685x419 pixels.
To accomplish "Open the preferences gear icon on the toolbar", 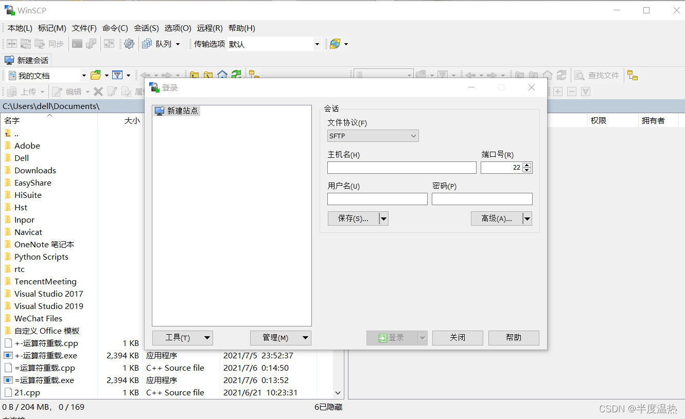I will [129, 44].
